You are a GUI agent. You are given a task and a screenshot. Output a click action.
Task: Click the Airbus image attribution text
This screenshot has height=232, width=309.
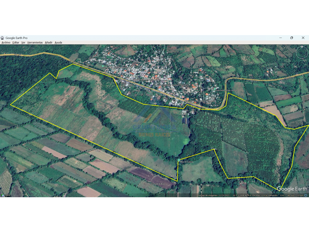[154, 184]
